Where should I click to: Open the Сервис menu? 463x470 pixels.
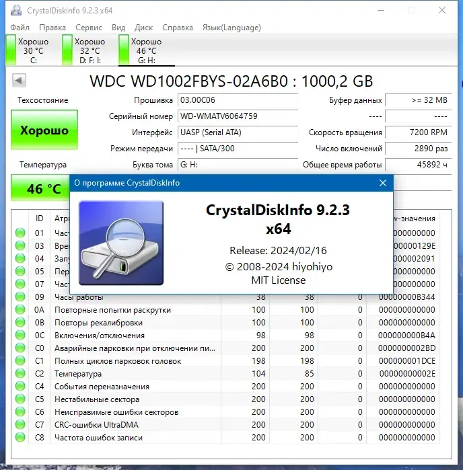pos(89,28)
